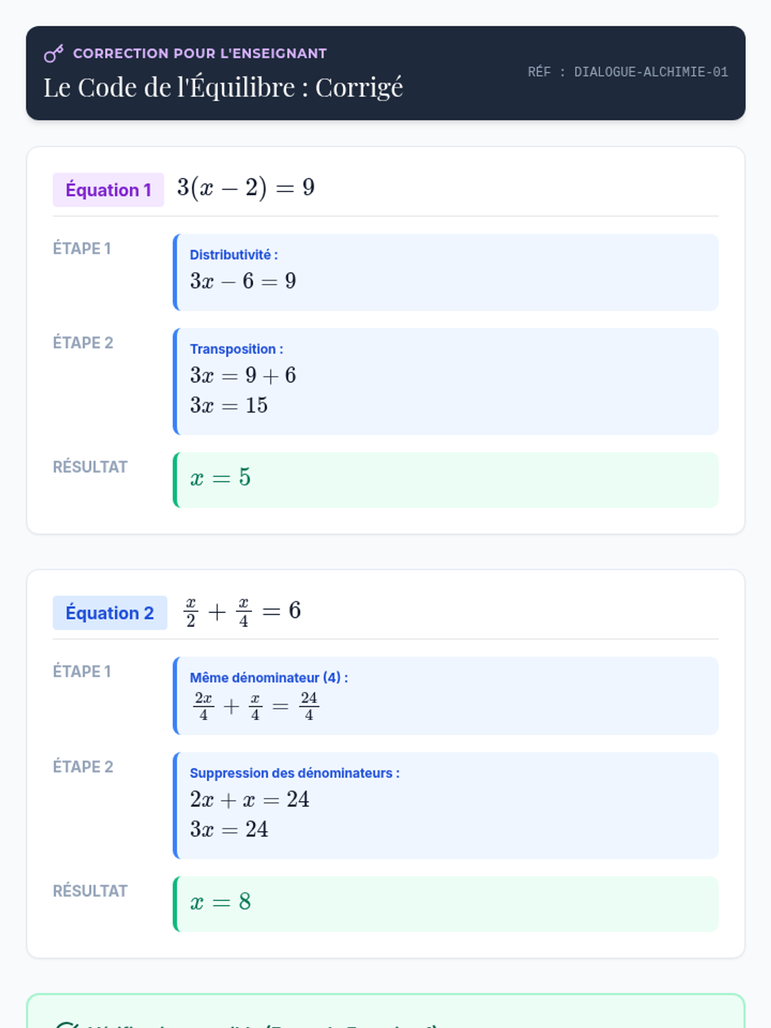Click the checkmark icon in the green verification panel
The height and width of the screenshot is (1028, 771).
(x=66, y=1024)
